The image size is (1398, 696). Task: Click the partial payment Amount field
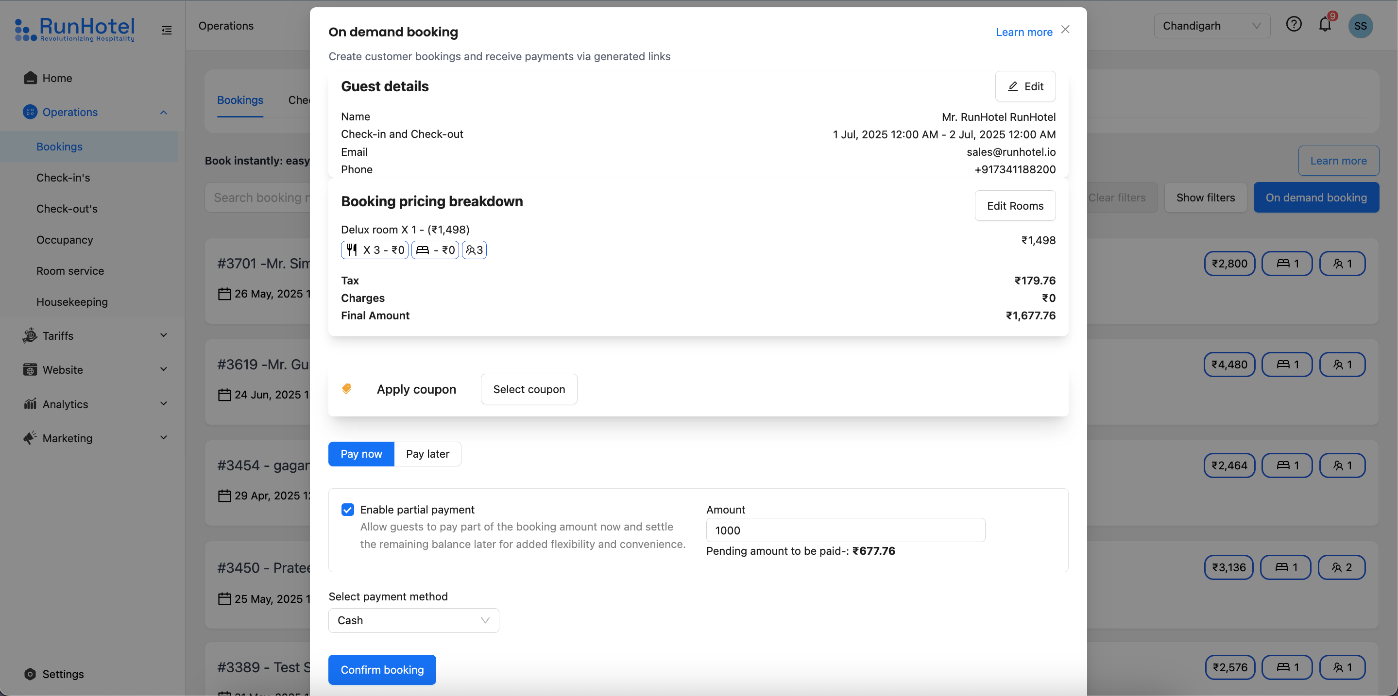click(x=846, y=530)
